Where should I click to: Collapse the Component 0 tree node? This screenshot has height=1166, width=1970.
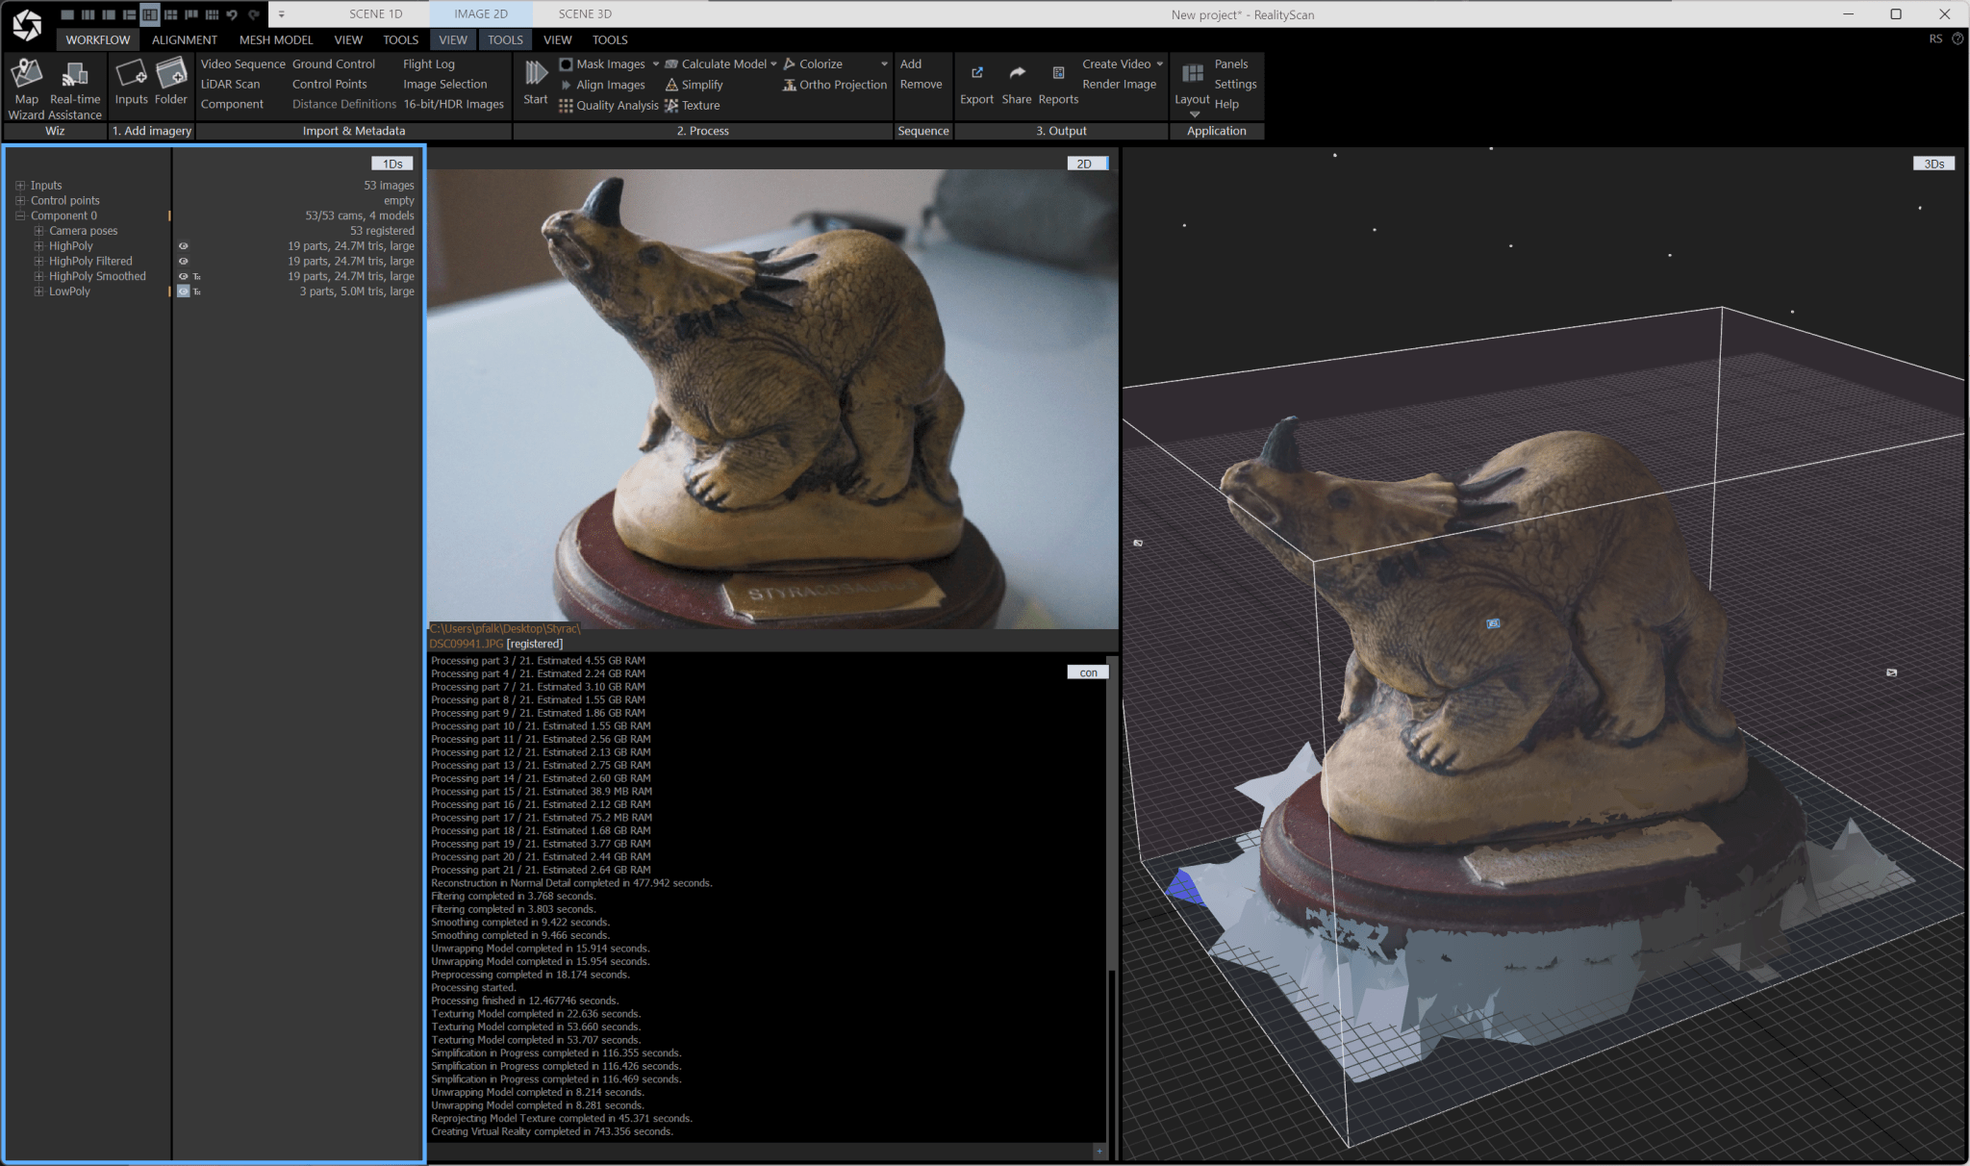click(19, 215)
